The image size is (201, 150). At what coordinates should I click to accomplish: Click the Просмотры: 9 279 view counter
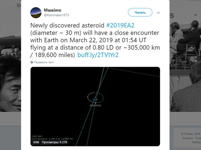[54, 142]
